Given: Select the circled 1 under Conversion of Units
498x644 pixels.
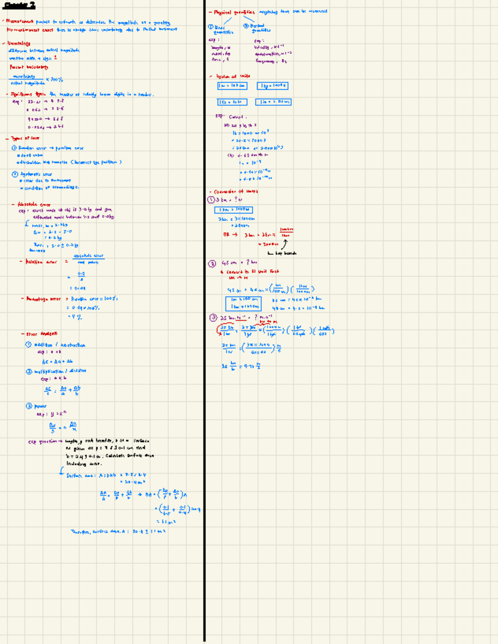Looking at the screenshot, I should tap(211, 199).
